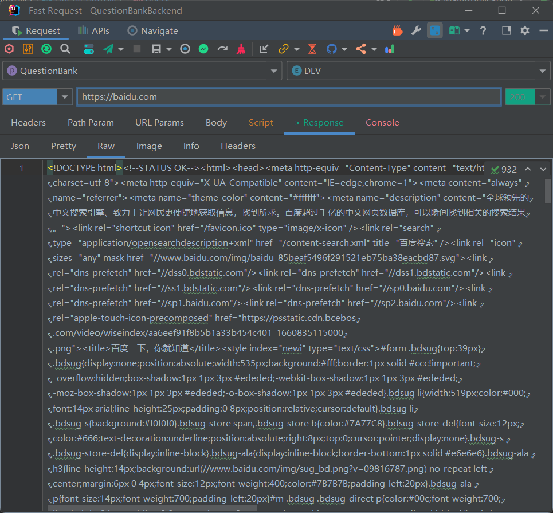Screen dimensions: 553x513
Task: Go to previous highlighted problem with up chevron
Action: pyautogui.click(x=528, y=169)
